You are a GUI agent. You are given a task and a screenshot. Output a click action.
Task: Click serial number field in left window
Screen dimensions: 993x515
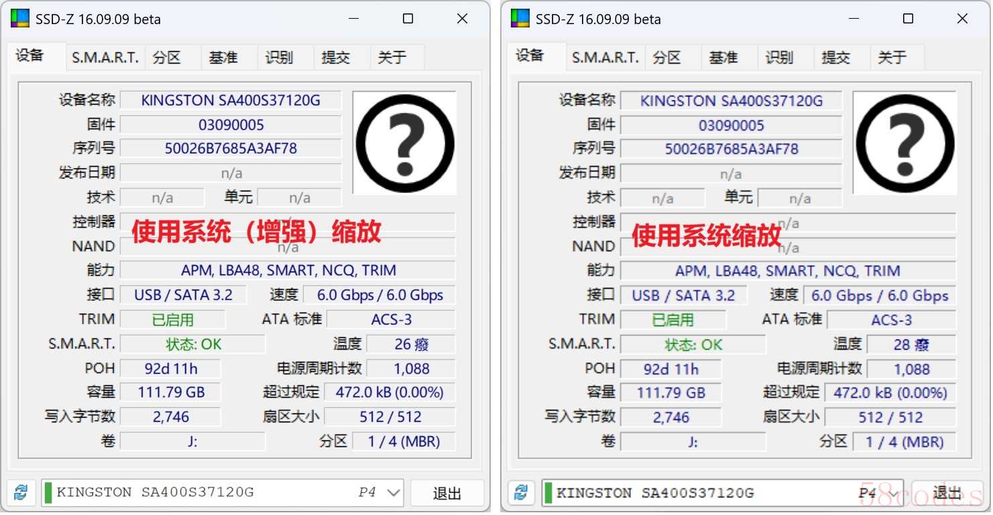tap(231, 148)
